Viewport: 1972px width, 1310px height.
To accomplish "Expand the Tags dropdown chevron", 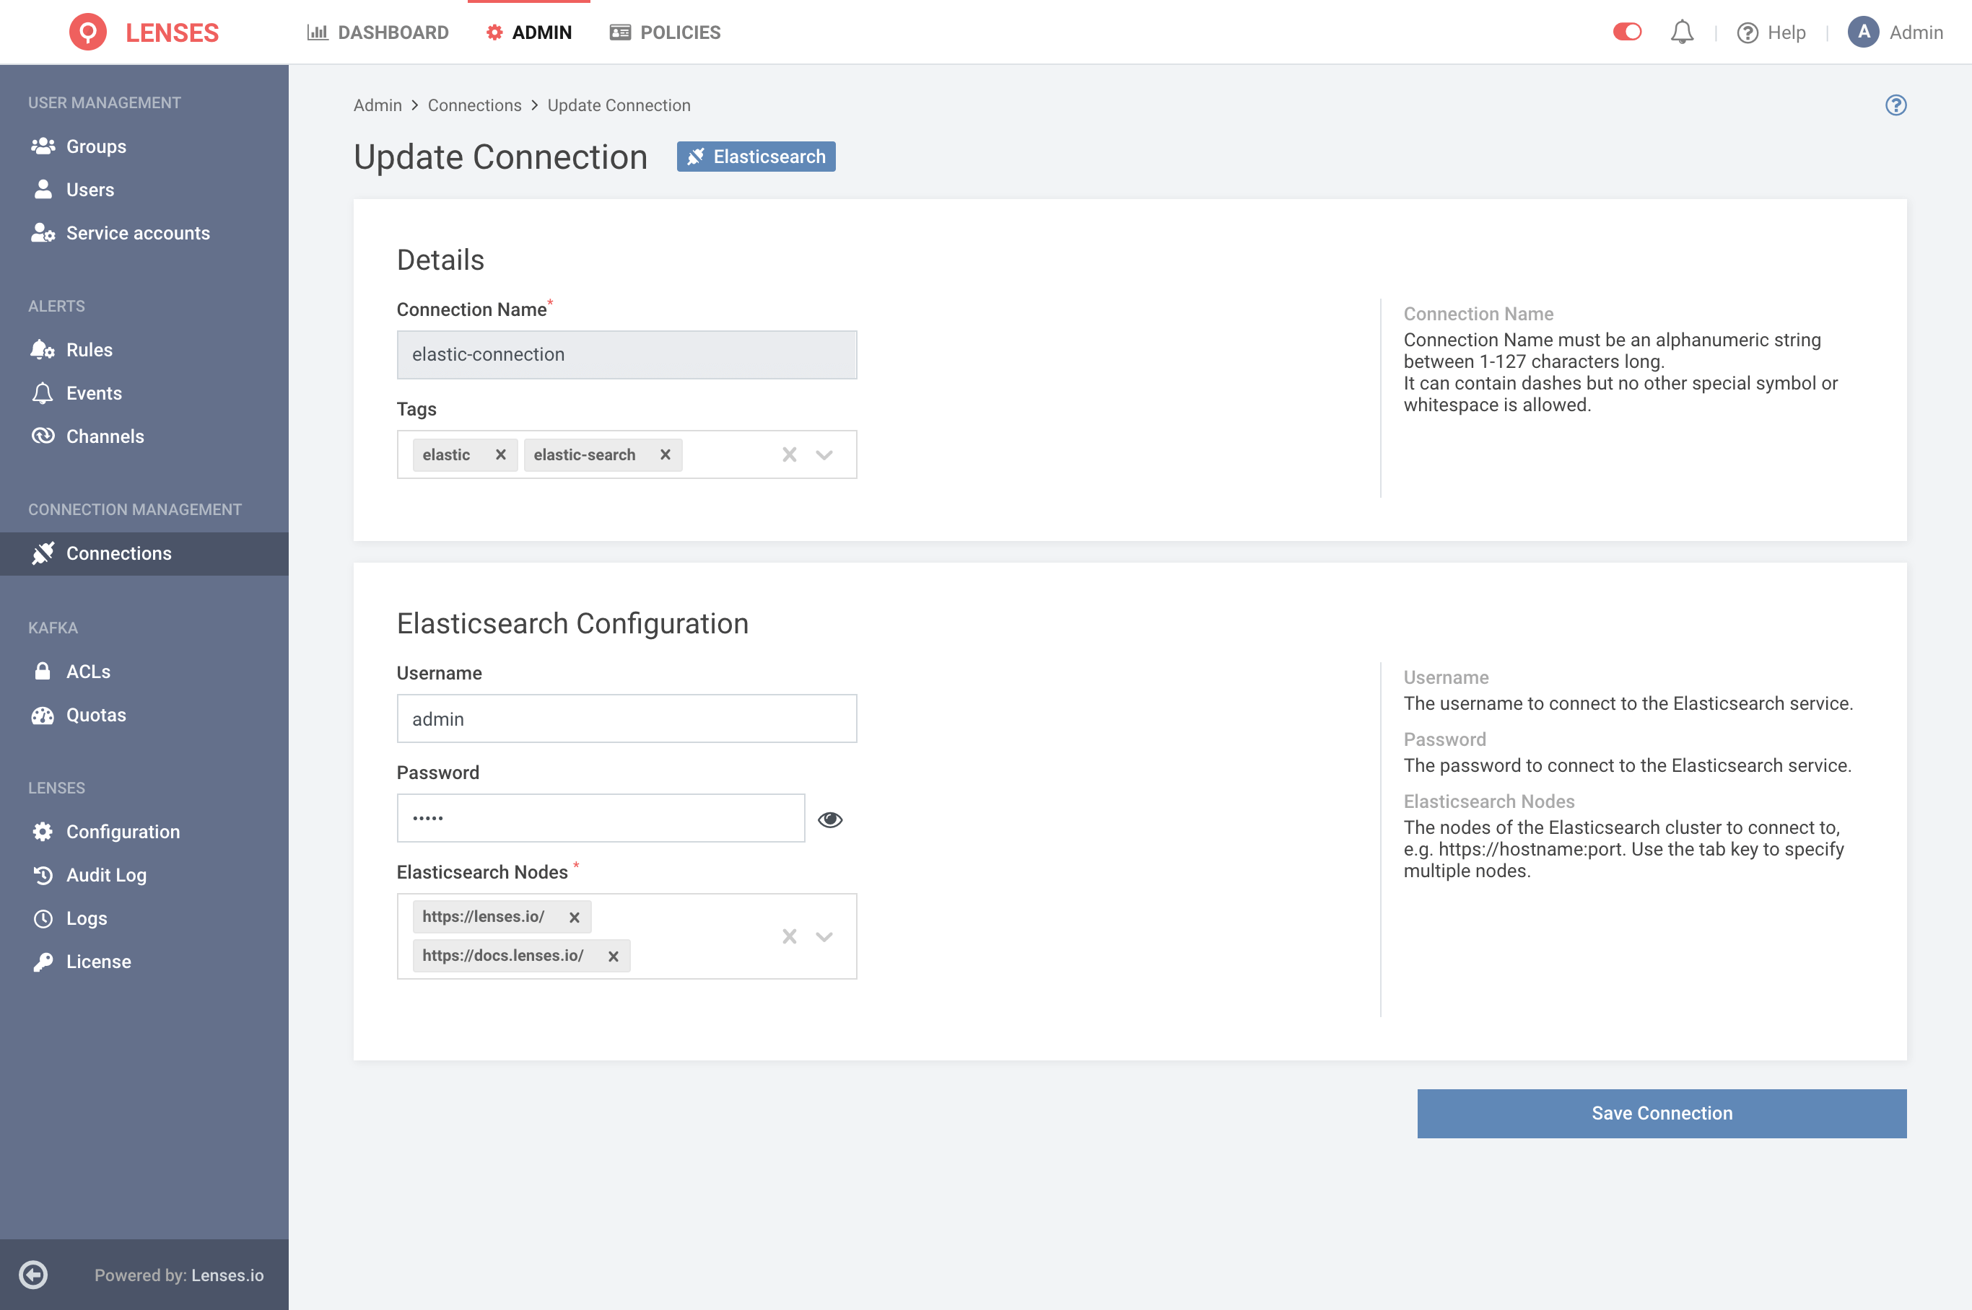I will pyautogui.click(x=824, y=454).
